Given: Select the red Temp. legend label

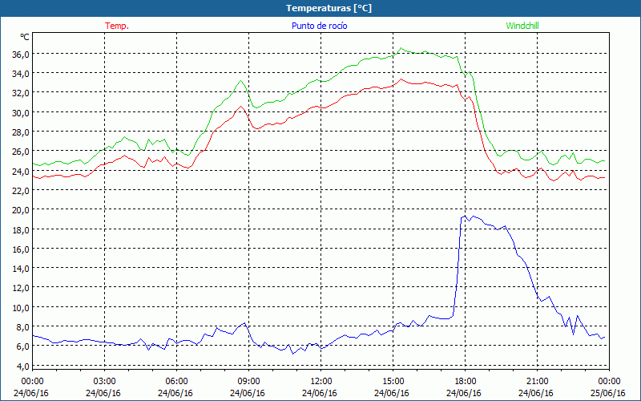Looking at the screenshot, I should (x=117, y=26).
